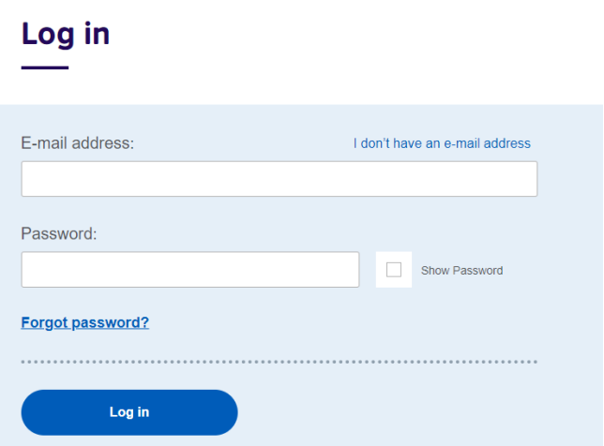The width and height of the screenshot is (604, 446).
Task: Activate the wide e-mail address input
Action: (x=279, y=179)
